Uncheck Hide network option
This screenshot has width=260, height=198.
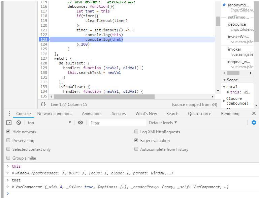point(8,132)
